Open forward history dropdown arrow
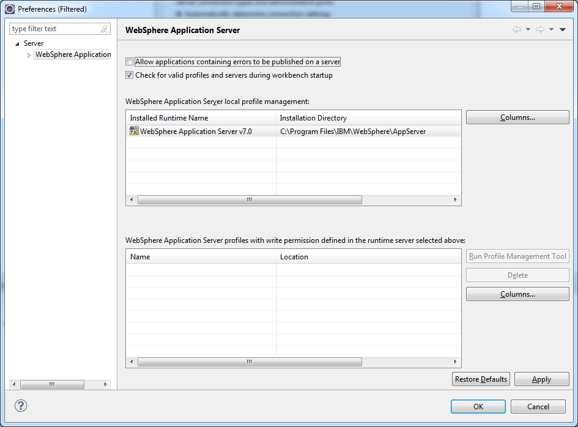Screen dimensions: 578x427 [x=551, y=29]
